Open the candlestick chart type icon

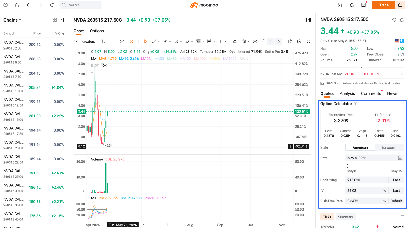pyautogui.click(x=103, y=41)
